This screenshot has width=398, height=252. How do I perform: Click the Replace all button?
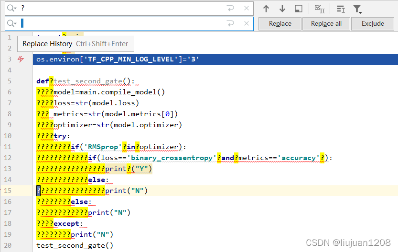[326, 24]
